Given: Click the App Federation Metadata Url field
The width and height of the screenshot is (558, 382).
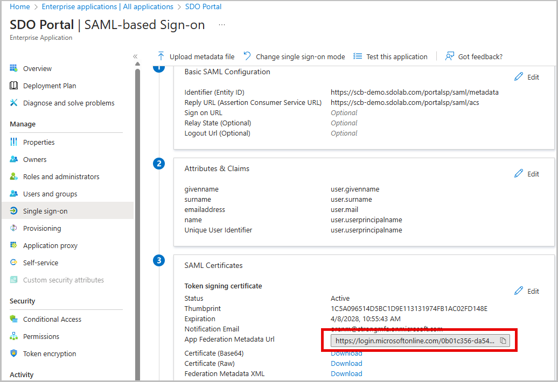Looking at the screenshot, I should [x=420, y=341].
